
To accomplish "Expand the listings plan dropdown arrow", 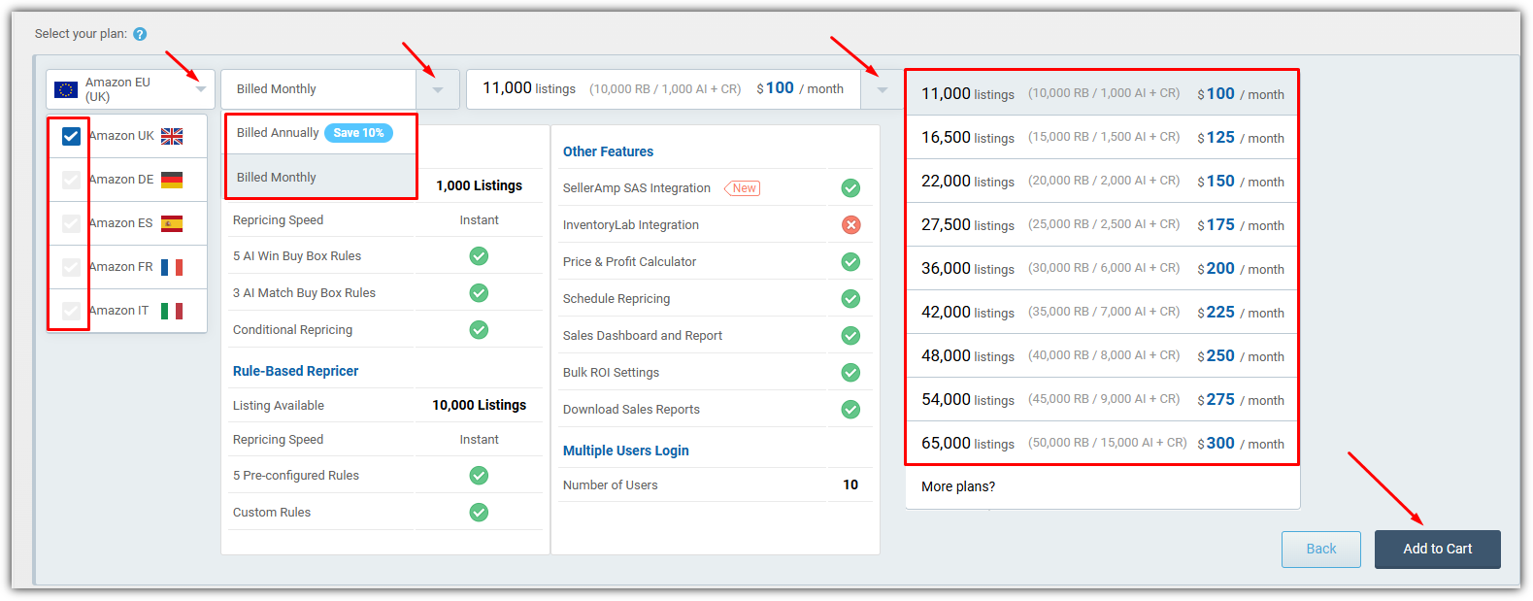I will coord(882,89).
